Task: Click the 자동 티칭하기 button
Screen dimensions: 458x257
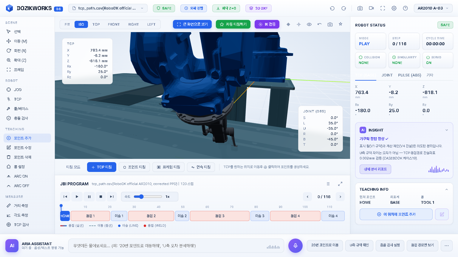Action: click(x=233, y=24)
